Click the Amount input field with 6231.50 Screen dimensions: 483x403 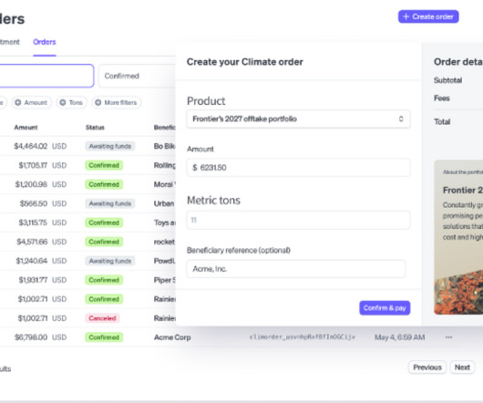coord(298,168)
